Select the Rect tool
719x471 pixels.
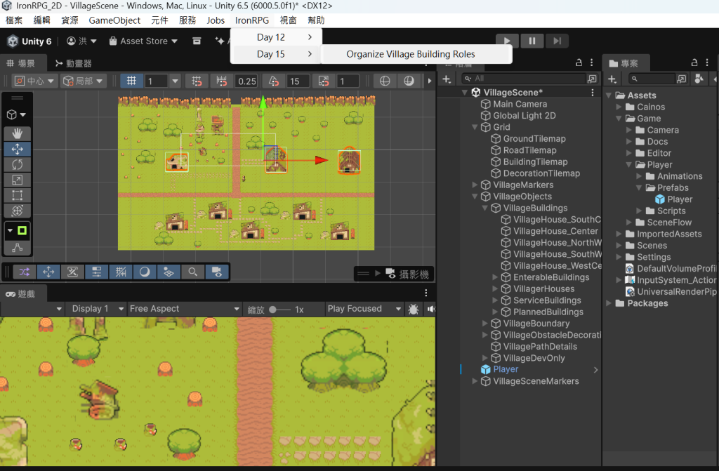pyautogui.click(x=18, y=195)
